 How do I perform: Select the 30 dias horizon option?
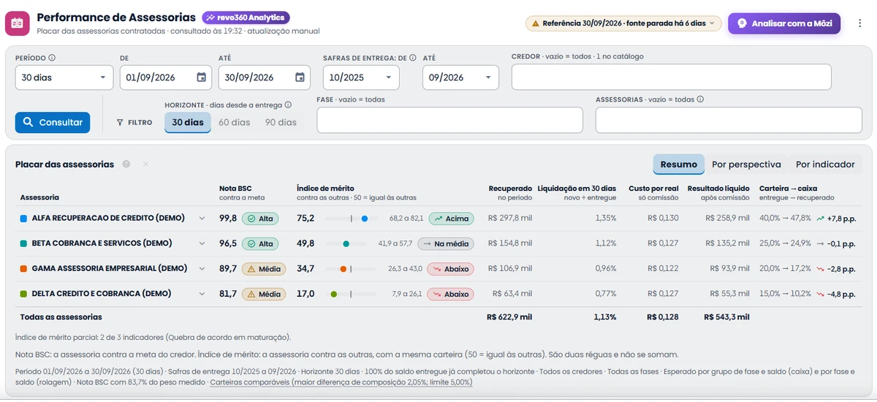point(188,122)
